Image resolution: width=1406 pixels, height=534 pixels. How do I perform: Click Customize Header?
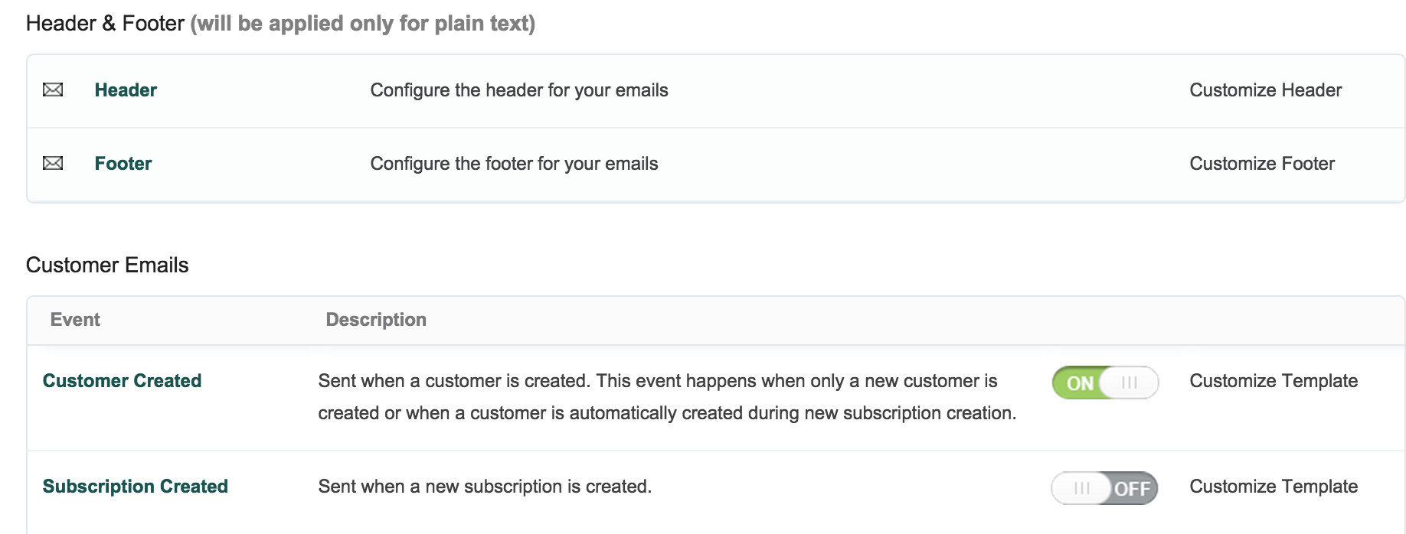[x=1265, y=90]
